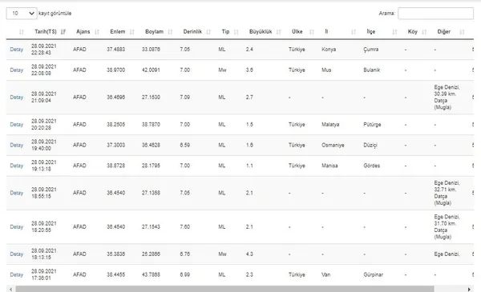This screenshot has width=481, height=292.
Task: Sort by Boylam column arrows
Action: tap(170, 32)
